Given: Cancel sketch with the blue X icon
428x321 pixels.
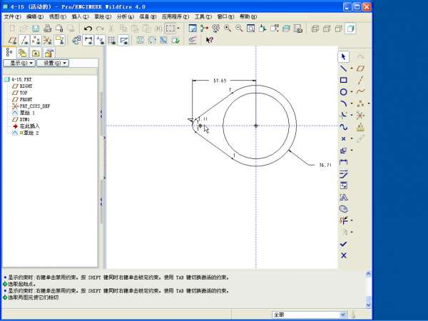Looking at the screenshot, I should coord(343,255).
